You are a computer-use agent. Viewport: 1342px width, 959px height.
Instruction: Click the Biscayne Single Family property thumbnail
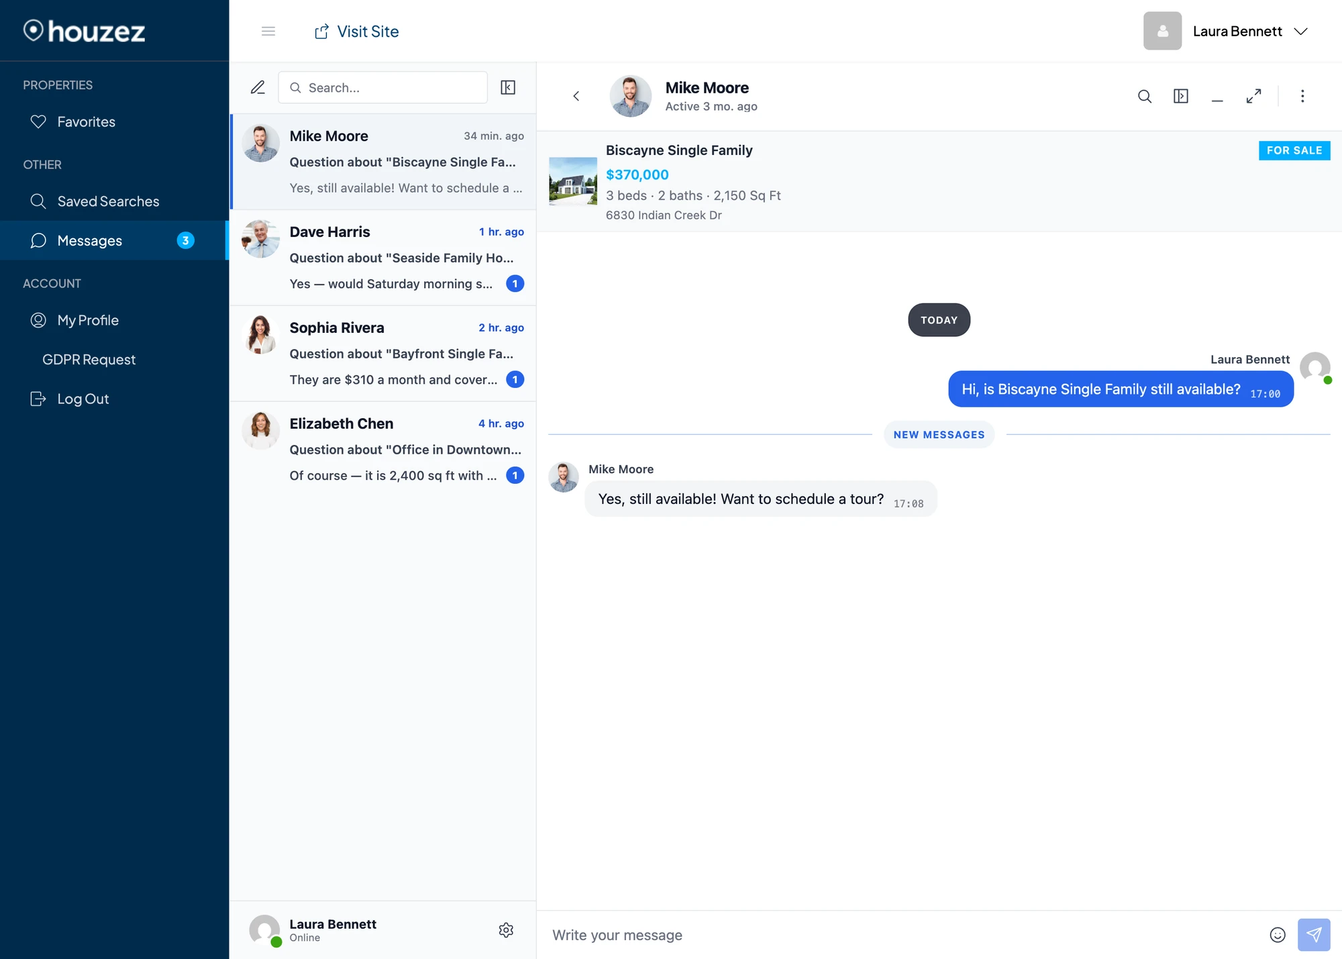[x=573, y=181]
